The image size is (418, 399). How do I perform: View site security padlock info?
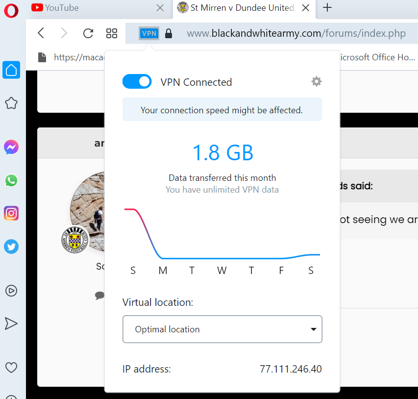coord(169,33)
